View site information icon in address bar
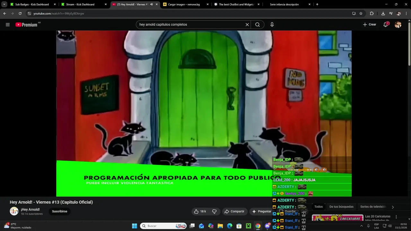 [29, 13]
